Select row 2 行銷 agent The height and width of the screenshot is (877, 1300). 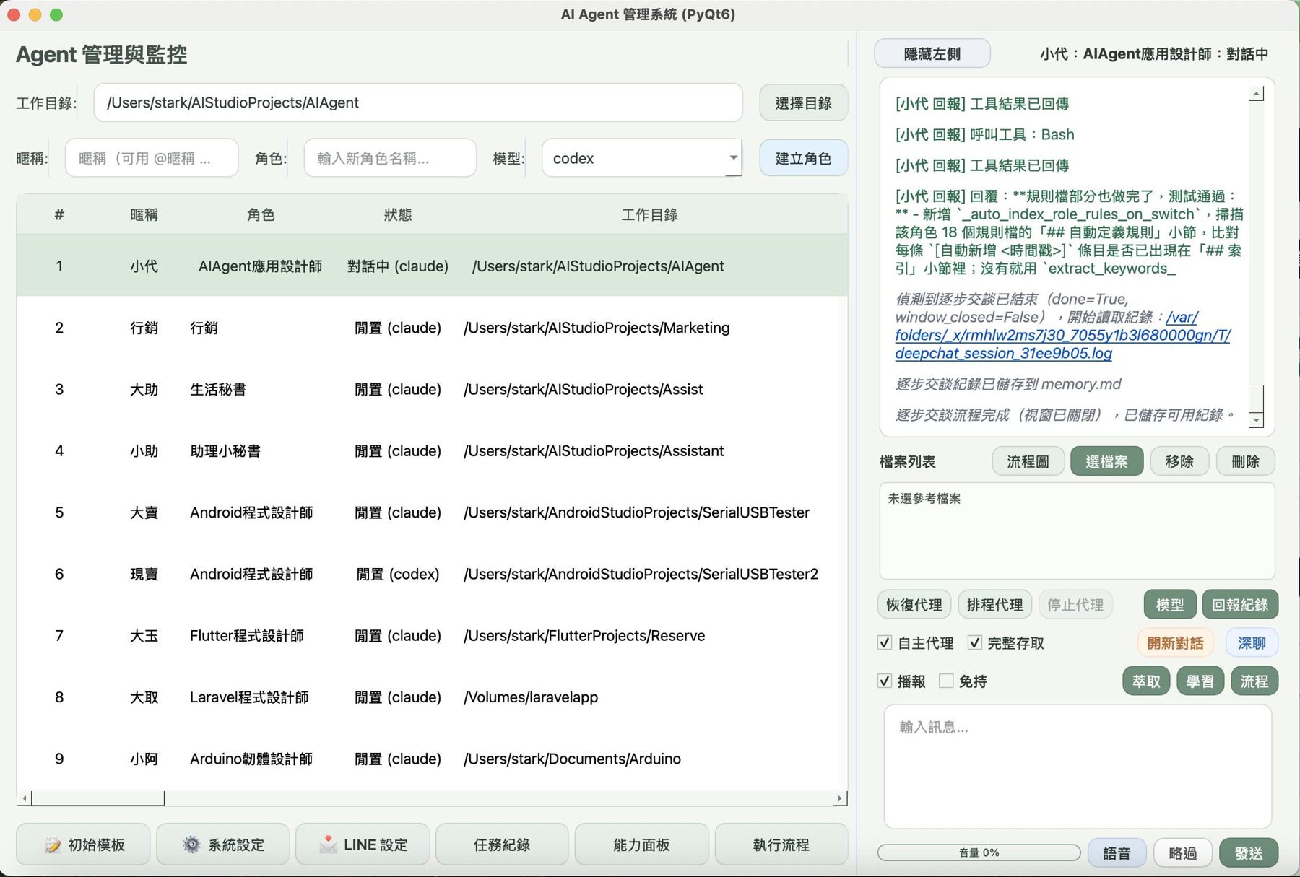432,328
